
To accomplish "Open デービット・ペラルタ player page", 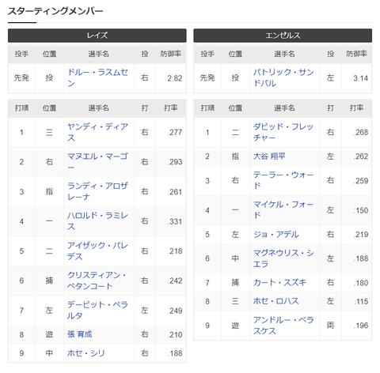I will (x=97, y=311).
